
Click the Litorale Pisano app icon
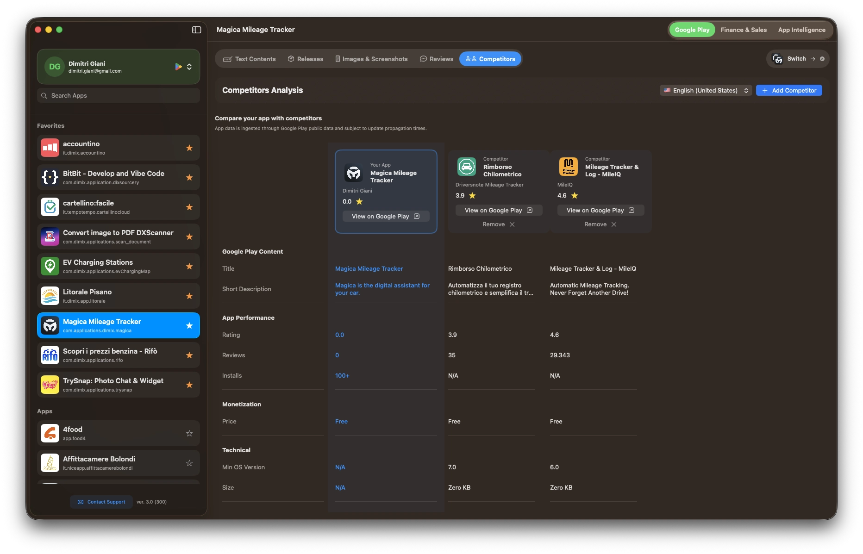click(x=50, y=296)
